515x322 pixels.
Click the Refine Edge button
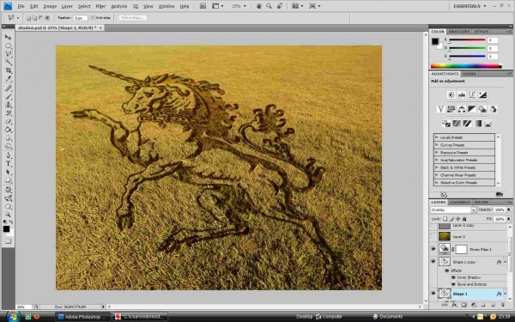point(132,18)
